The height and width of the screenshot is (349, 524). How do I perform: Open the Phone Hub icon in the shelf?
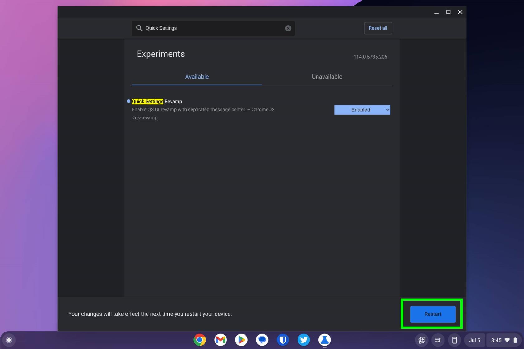(454, 340)
